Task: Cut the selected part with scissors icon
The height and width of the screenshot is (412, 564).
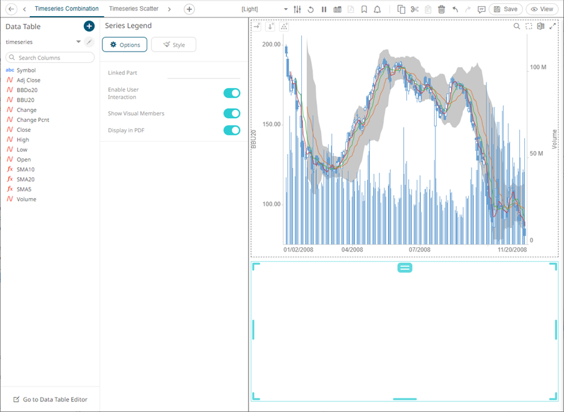Action: pyautogui.click(x=414, y=9)
